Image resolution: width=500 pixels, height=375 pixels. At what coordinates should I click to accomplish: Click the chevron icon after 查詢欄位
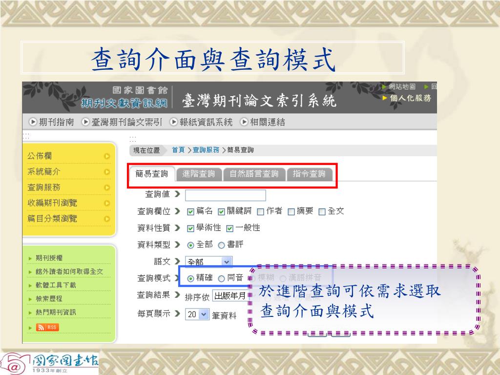coord(177,211)
